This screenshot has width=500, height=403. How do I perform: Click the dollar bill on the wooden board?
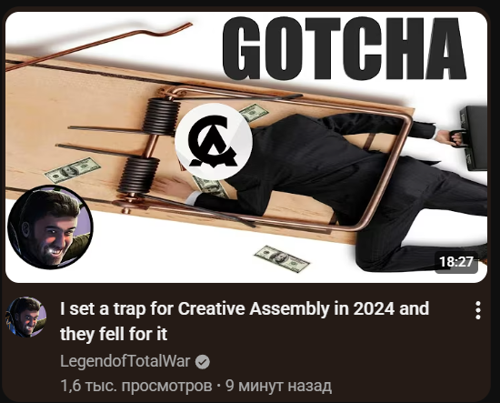[x=73, y=170]
